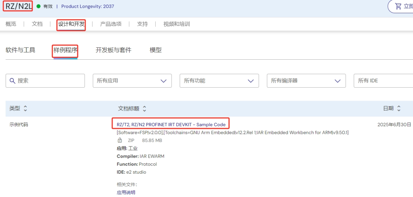Open PROFINET IRT DEVKIT Sample Code link
413x197 pixels.
coord(171,125)
